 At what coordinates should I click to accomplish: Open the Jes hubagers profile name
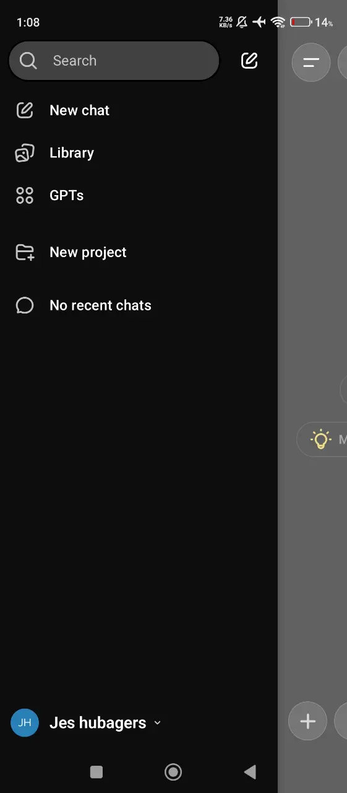pyautogui.click(x=98, y=723)
